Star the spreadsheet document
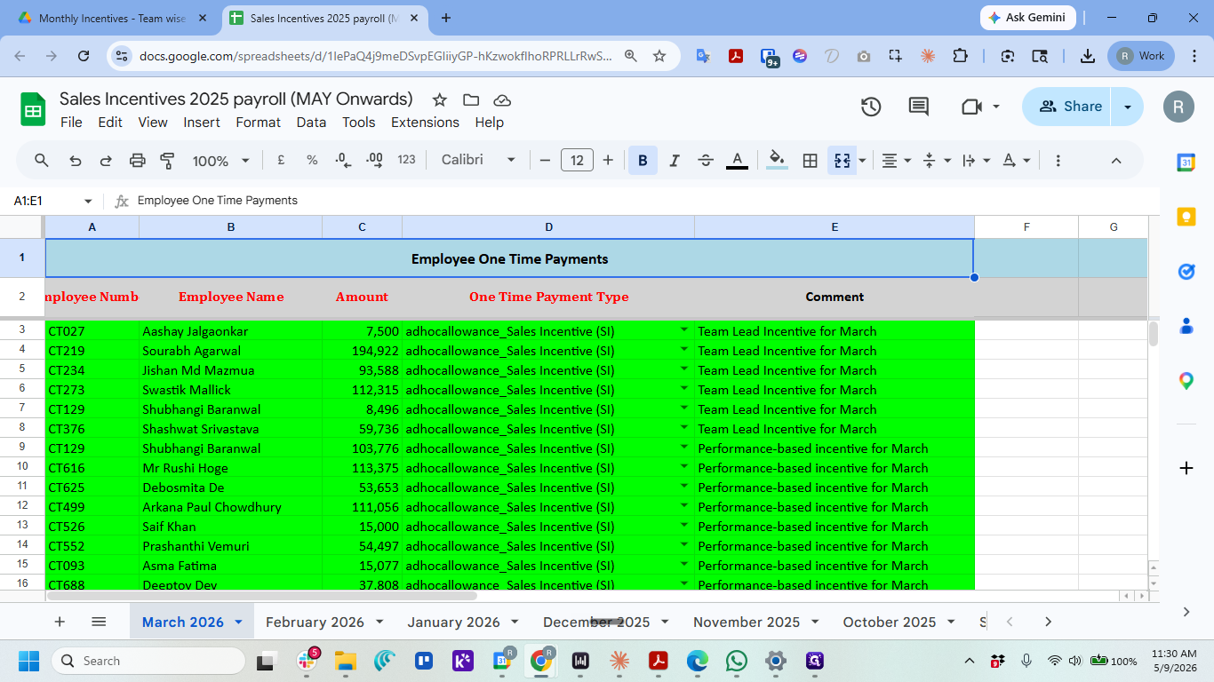The height and width of the screenshot is (682, 1214). click(439, 99)
